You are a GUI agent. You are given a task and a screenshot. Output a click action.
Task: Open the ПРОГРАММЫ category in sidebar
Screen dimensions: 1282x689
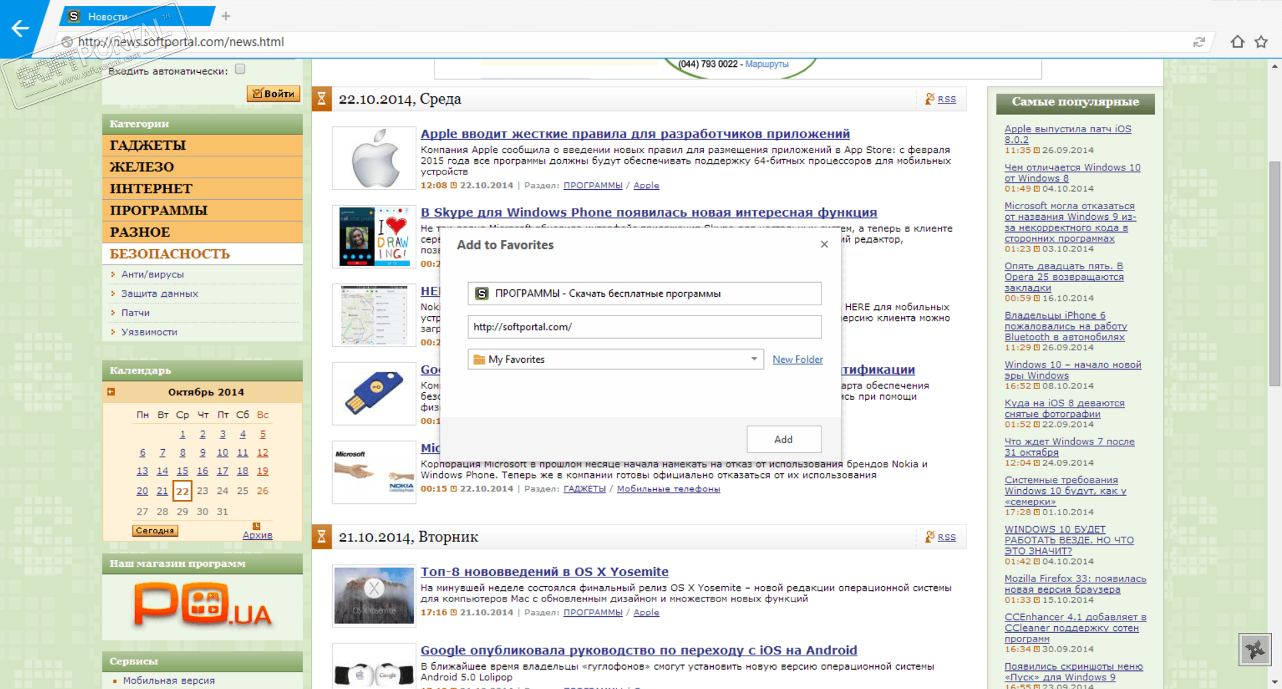(x=203, y=211)
